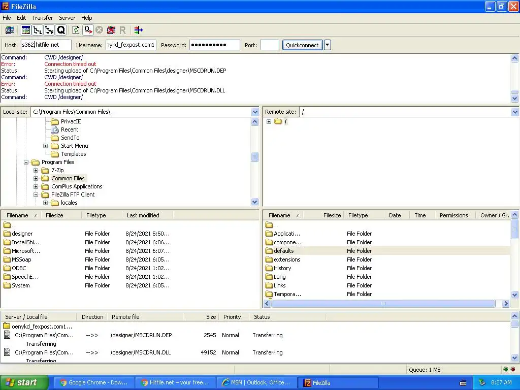Click the Port input field
This screenshot has height=390, width=520.
[x=269, y=45]
